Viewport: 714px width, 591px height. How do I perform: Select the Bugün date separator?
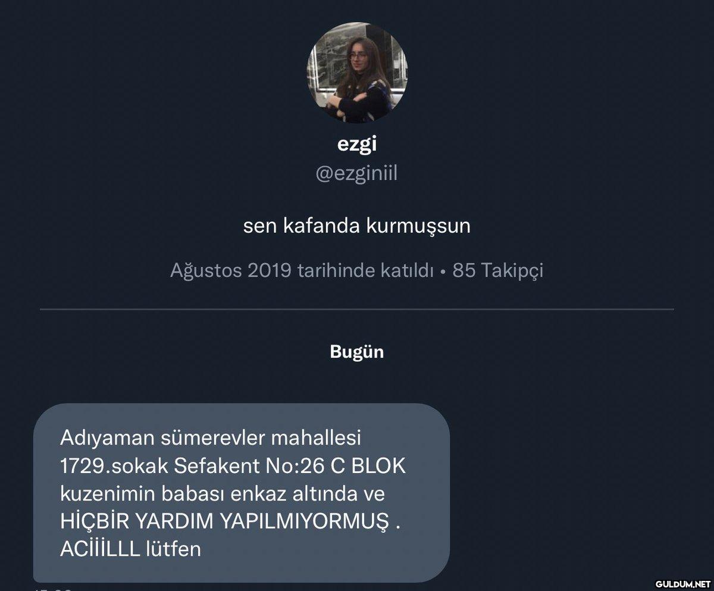point(357,352)
